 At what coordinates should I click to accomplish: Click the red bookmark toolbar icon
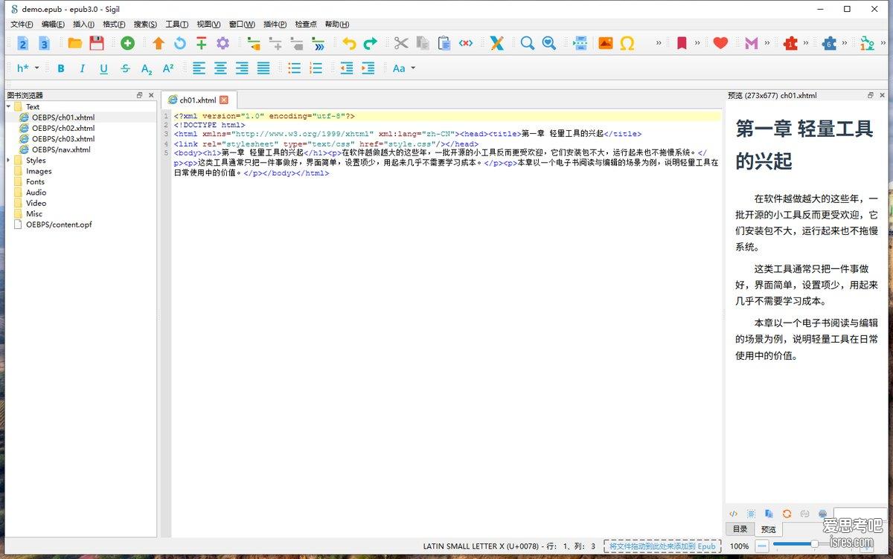tap(682, 43)
